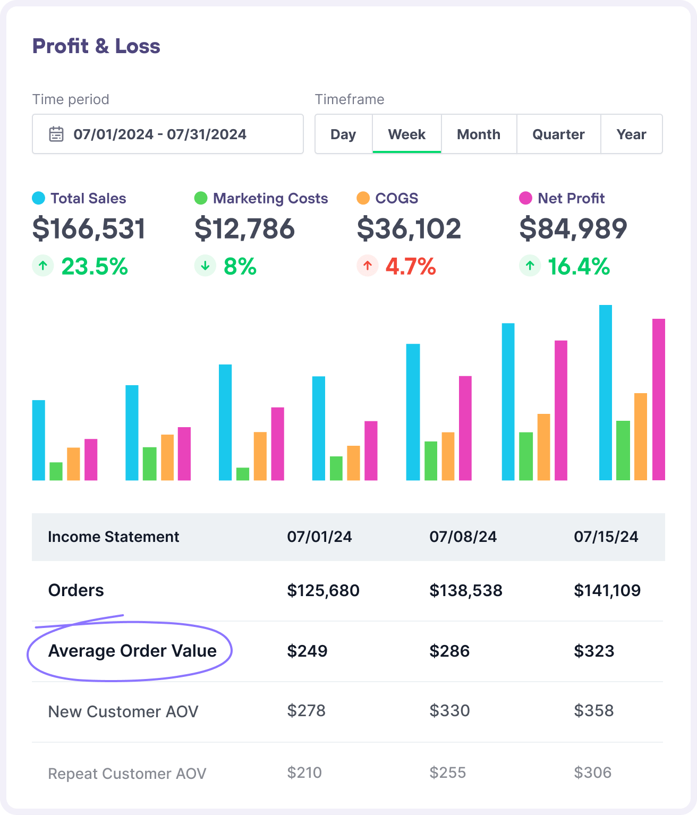The height and width of the screenshot is (815, 697).
Task: Click the down arrow icon beside 8%
Action: point(205,266)
